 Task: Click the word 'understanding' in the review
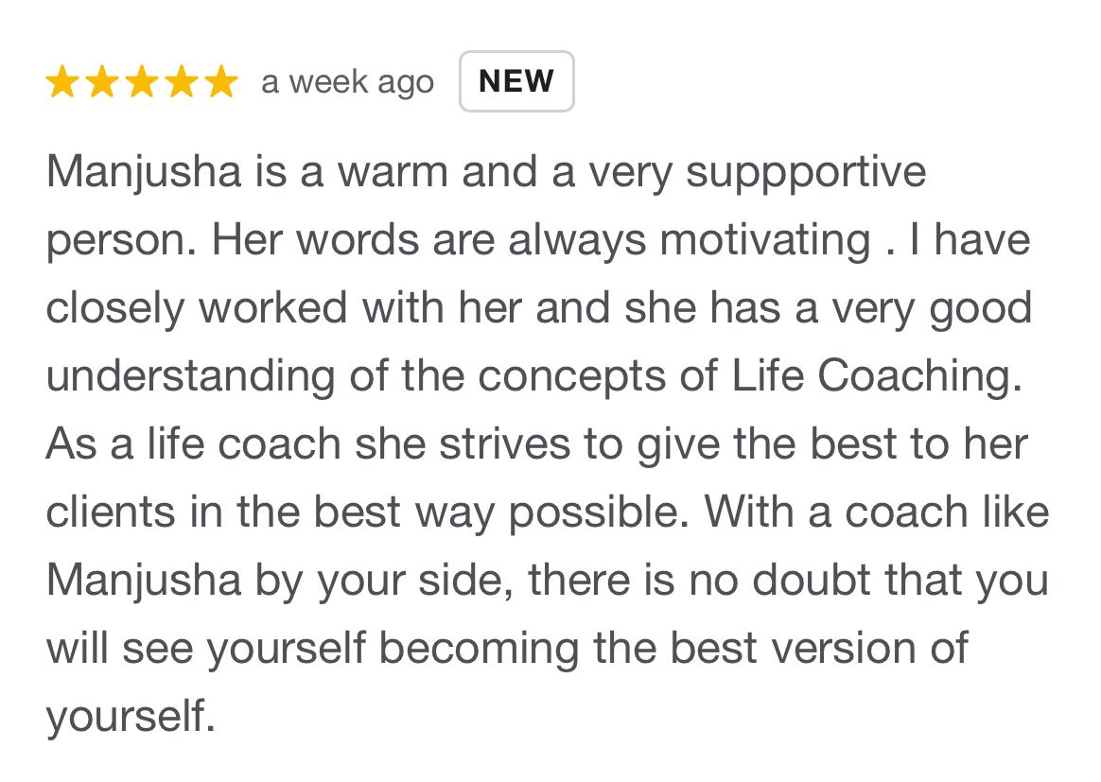pos(191,377)
